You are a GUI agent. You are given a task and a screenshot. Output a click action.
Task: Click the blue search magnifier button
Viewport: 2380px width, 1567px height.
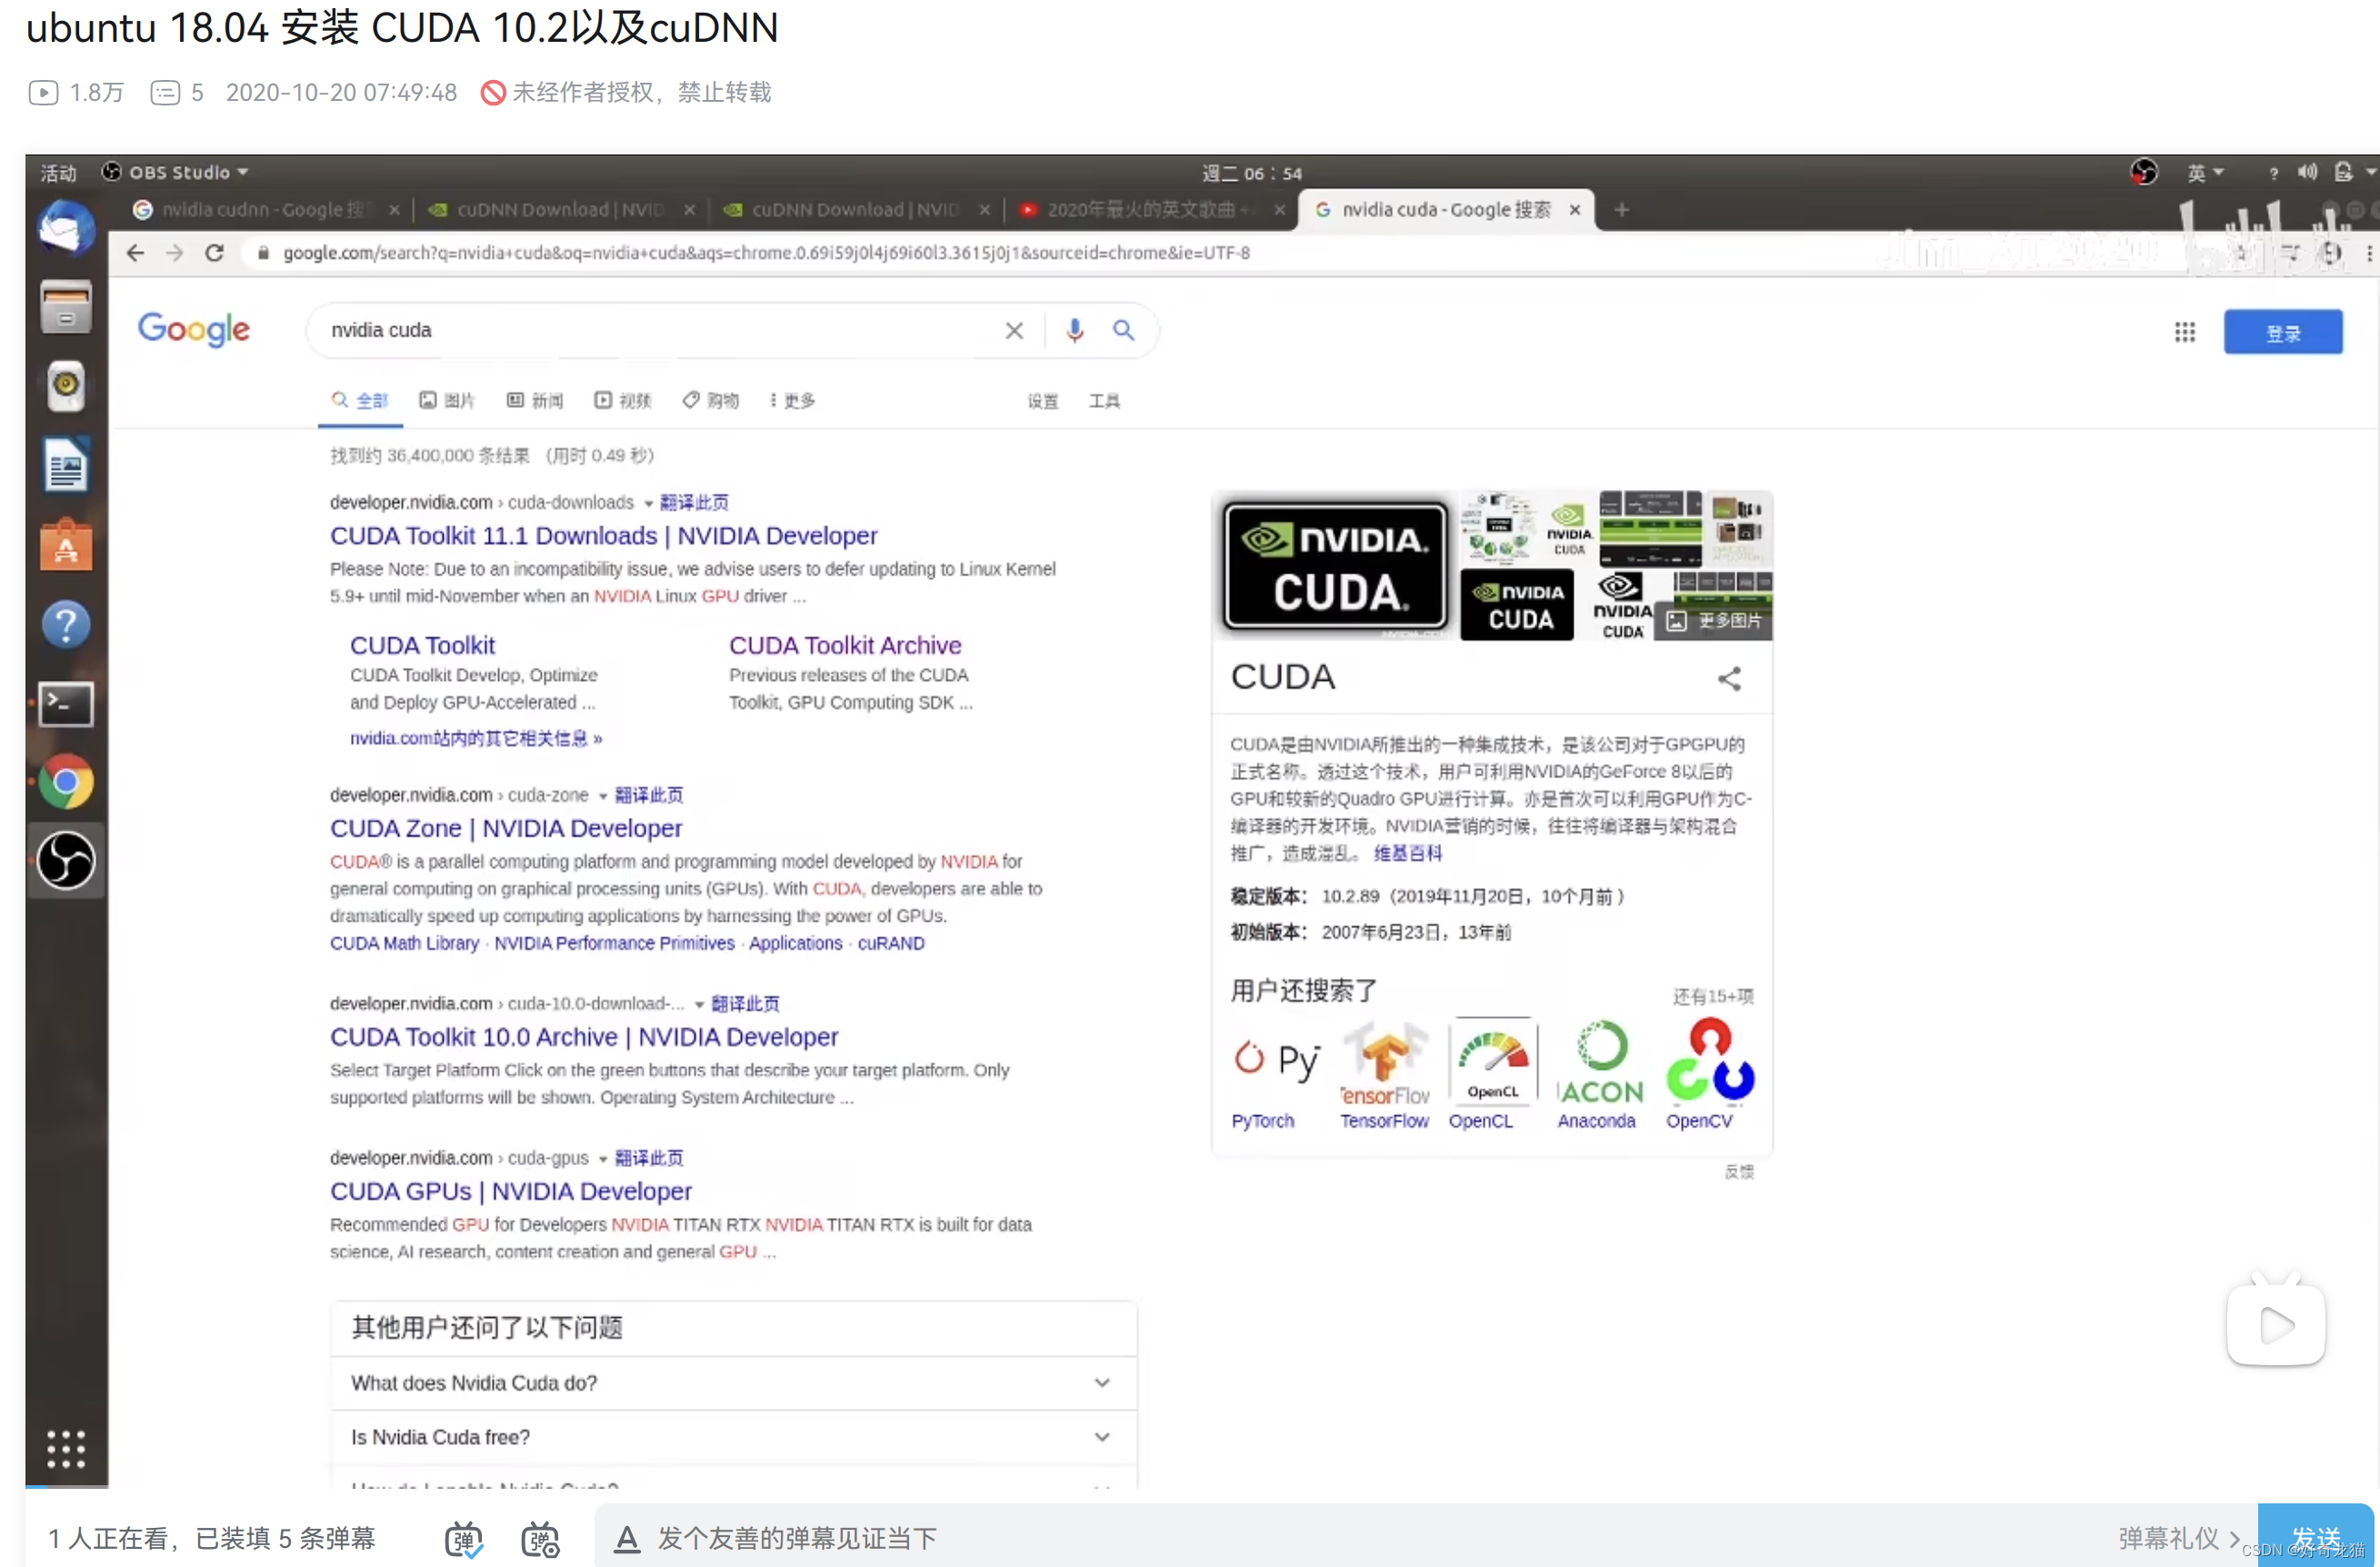(x=1123, y=330)
